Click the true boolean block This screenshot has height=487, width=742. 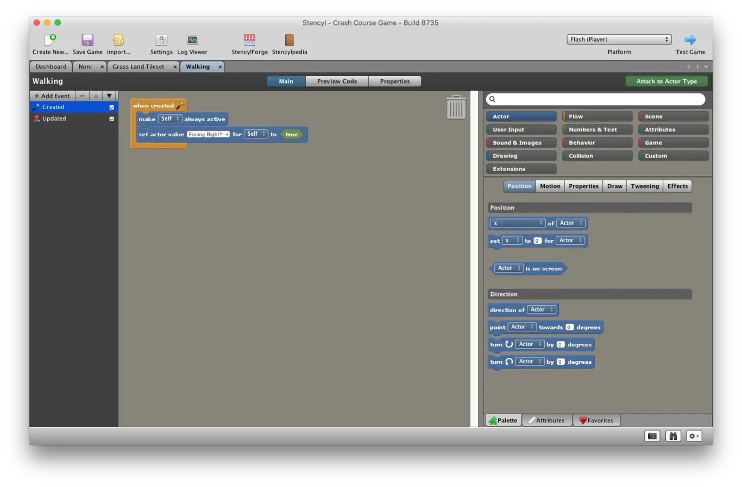coord(292,135)
